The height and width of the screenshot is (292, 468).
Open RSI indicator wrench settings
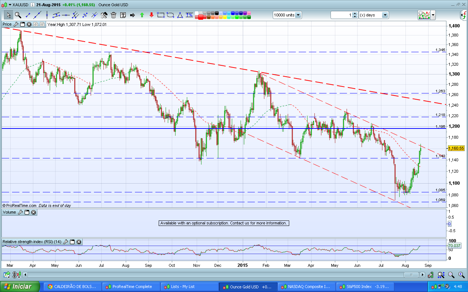[66, 242]
